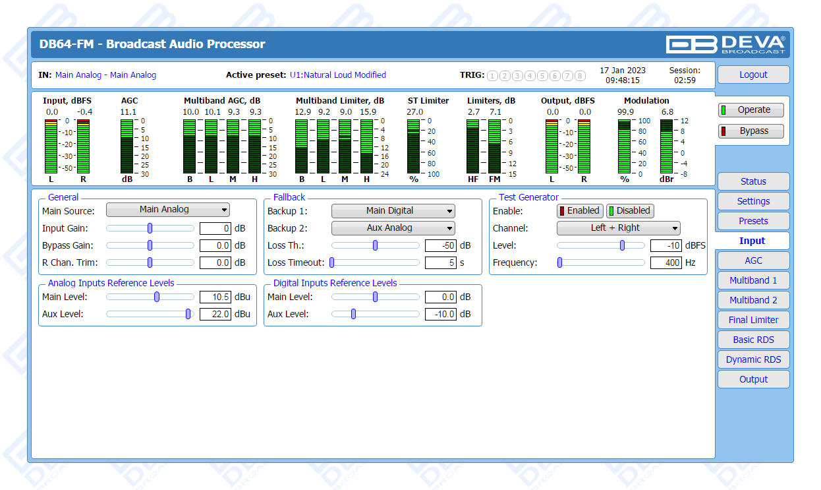Open the Main Source dropdown

point(167,210)
